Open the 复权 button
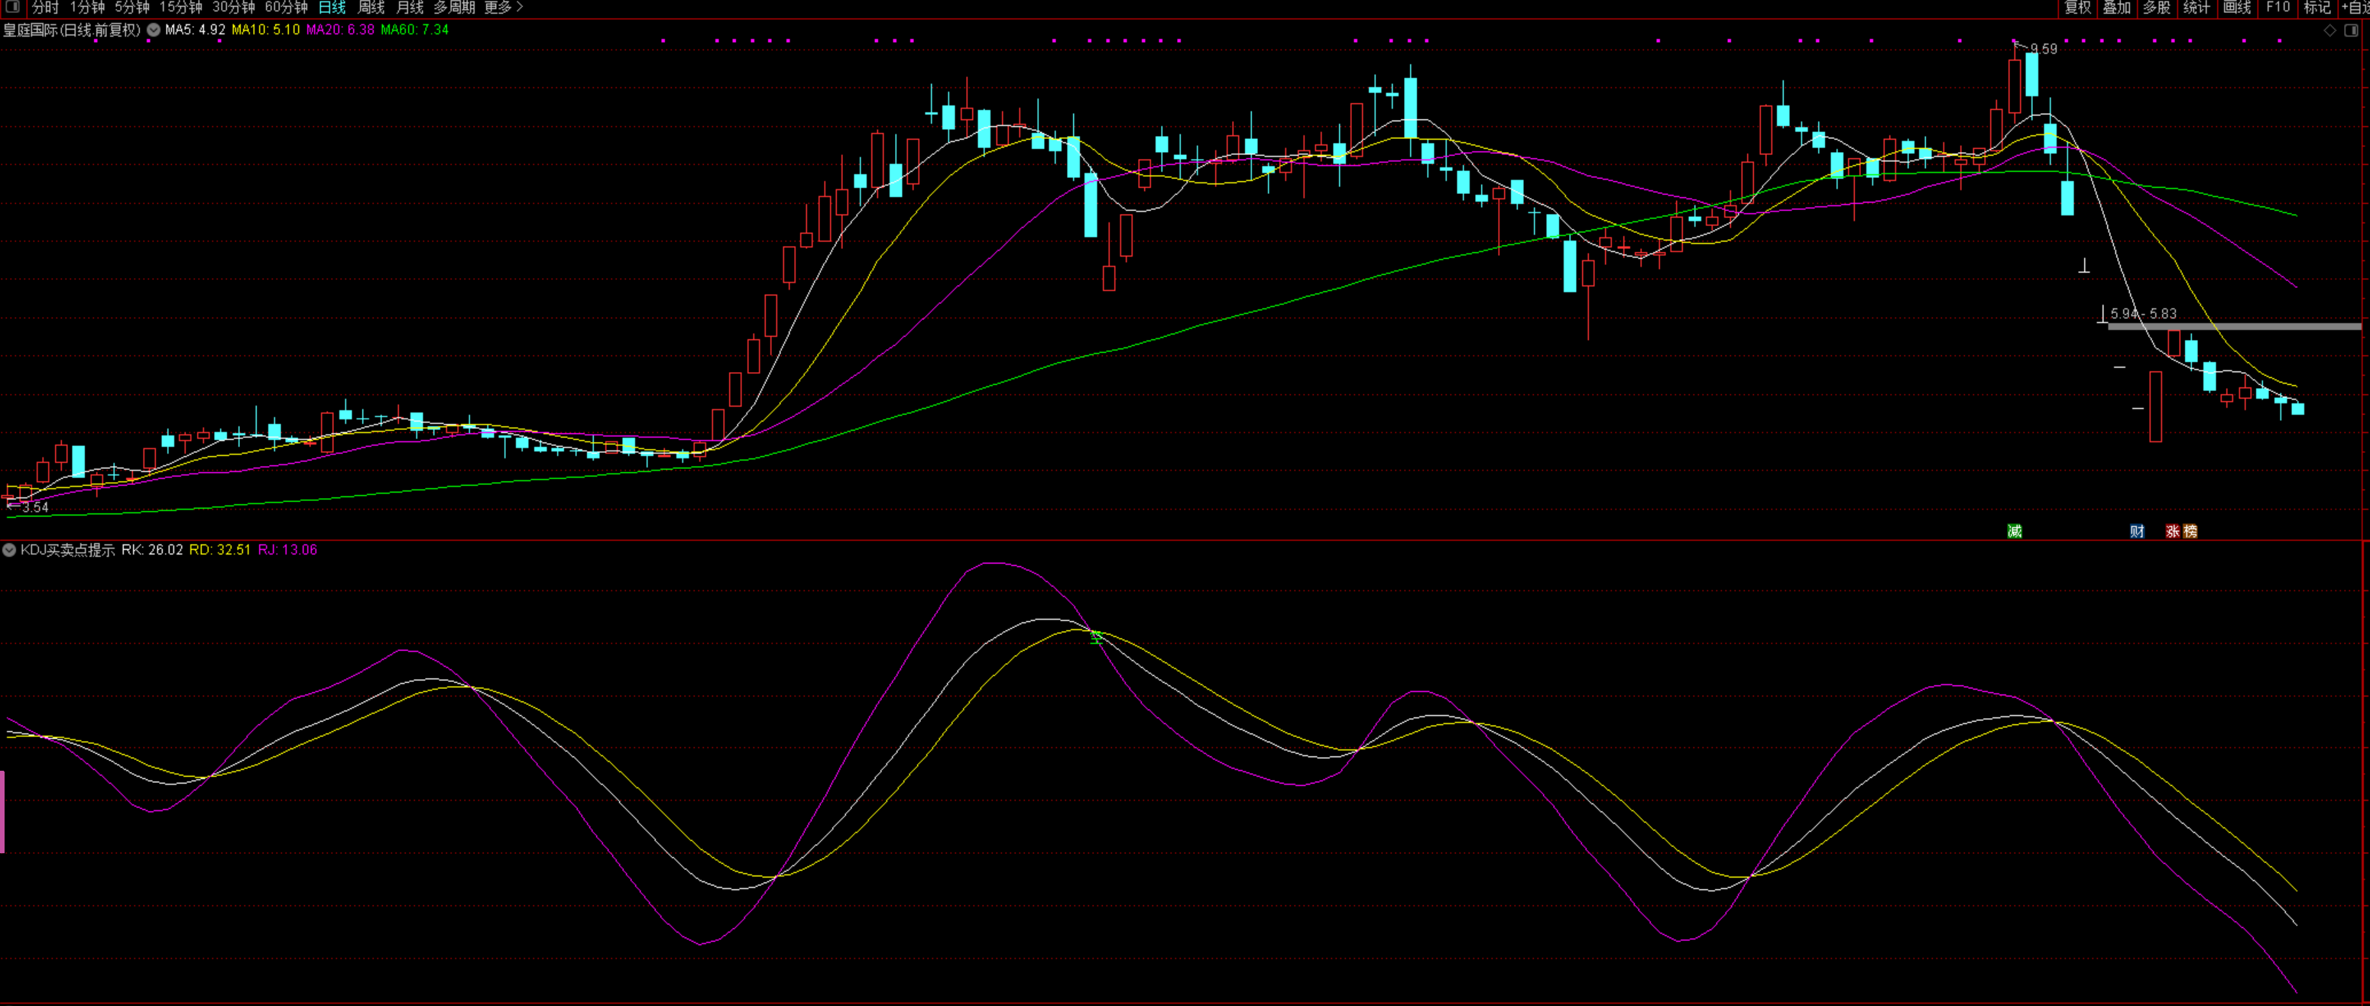Screen dimensions: 2370x1006 point(2077,8)
